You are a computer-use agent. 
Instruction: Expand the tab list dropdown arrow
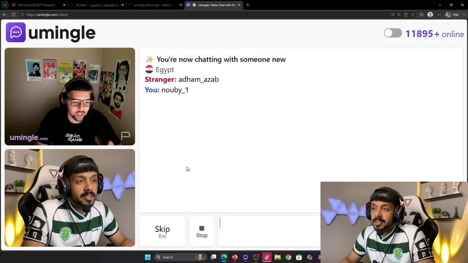[x=5, y=5]
